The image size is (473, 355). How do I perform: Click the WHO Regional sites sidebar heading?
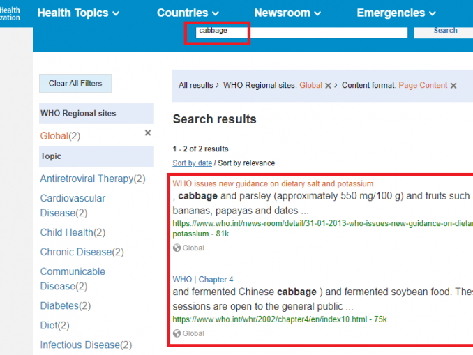(96, 114)
